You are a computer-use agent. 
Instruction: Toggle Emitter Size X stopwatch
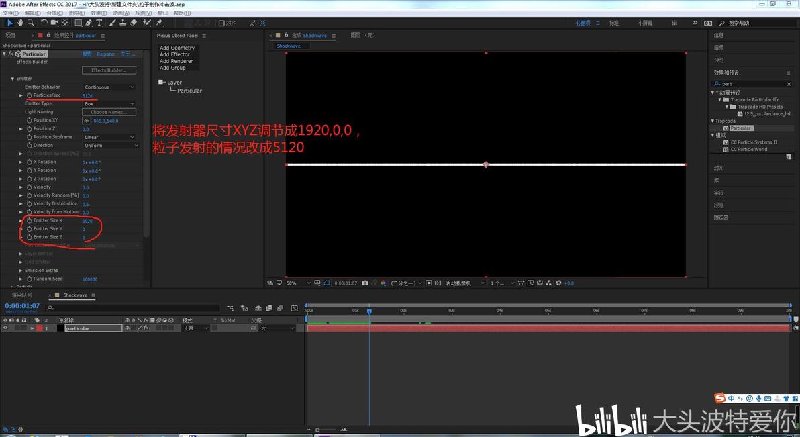pos(29,221)
